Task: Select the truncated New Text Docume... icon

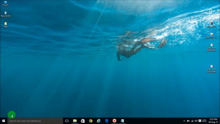Action: 212,48
